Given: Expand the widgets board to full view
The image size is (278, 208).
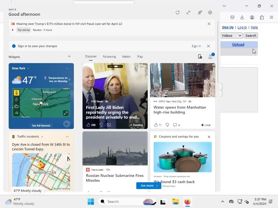Looking at the screenshot, I should 188,12.
